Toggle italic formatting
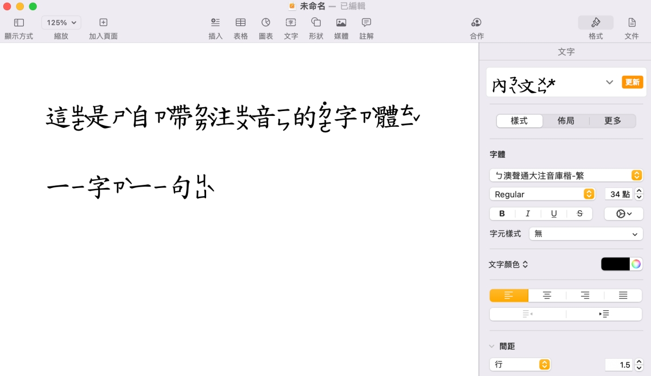The height and width of the screenshot is (376, 651). coord(528,213)
